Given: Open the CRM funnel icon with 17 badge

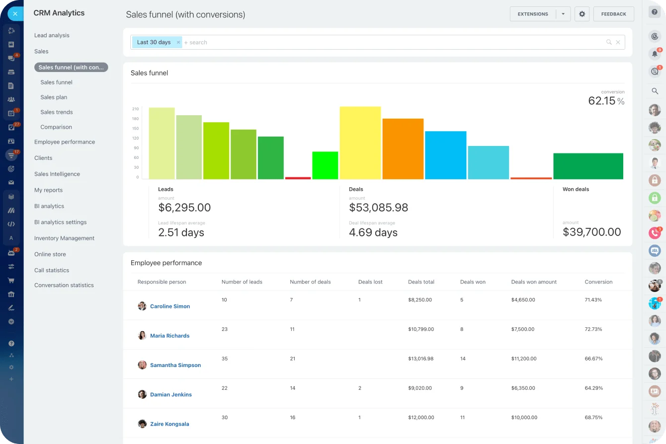Looking at the screenshot, I should click(12, 155).
